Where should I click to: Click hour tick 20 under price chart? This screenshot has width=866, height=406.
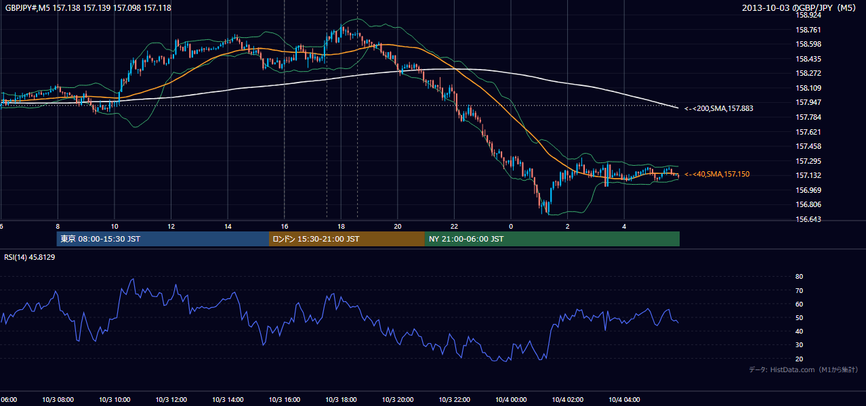click(x=398, y=227)
